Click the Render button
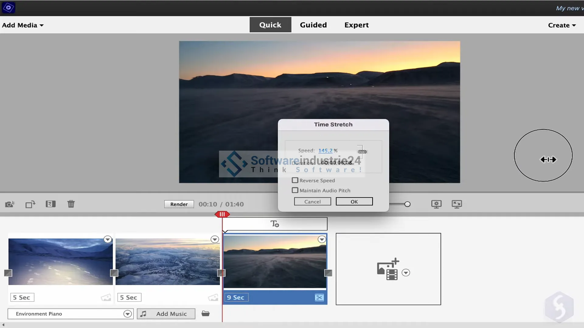 tap(179, 204)
